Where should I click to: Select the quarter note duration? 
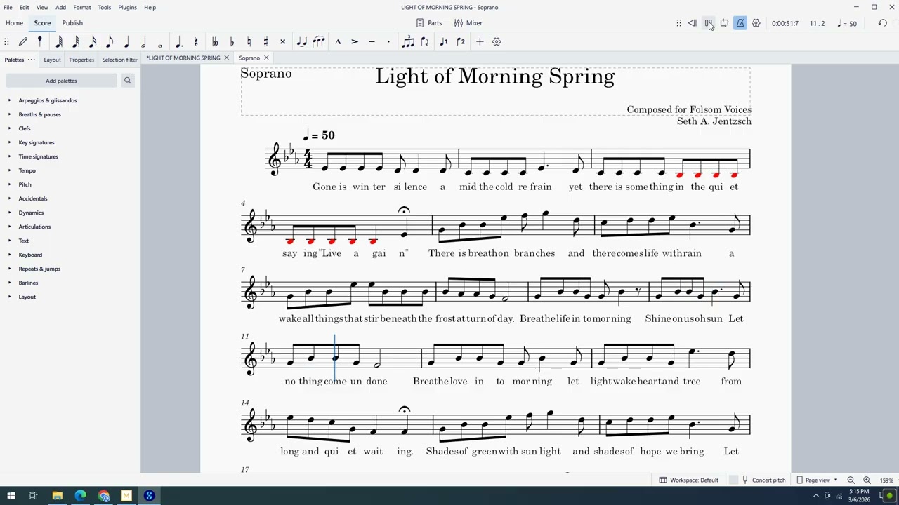[126, 42]
